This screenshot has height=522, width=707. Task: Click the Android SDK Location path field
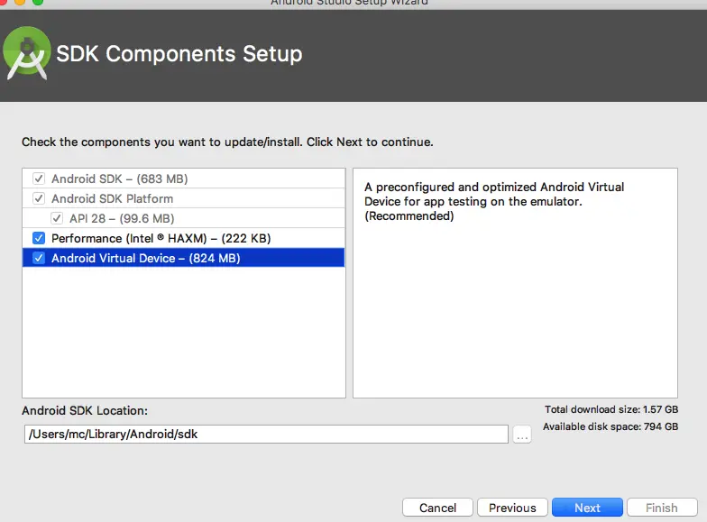pos(266,435)
